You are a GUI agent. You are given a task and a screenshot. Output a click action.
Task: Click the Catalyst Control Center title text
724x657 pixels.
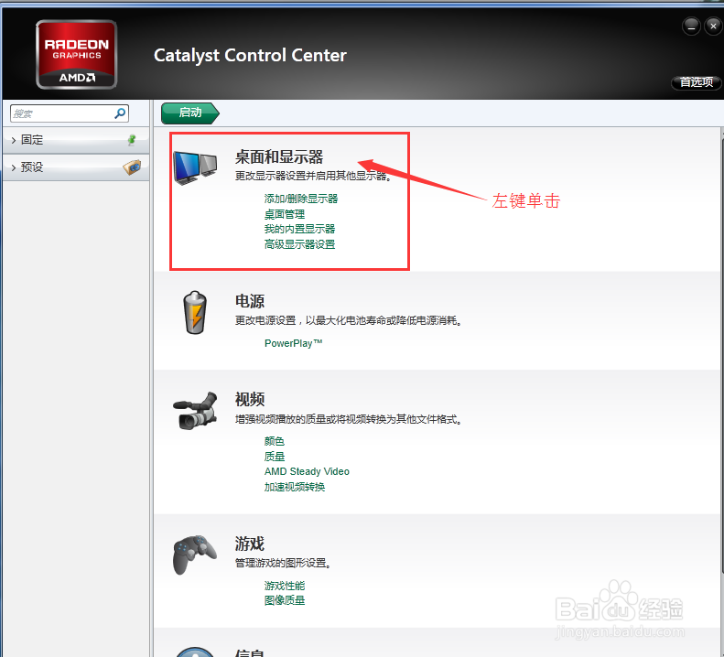(250, 56)
